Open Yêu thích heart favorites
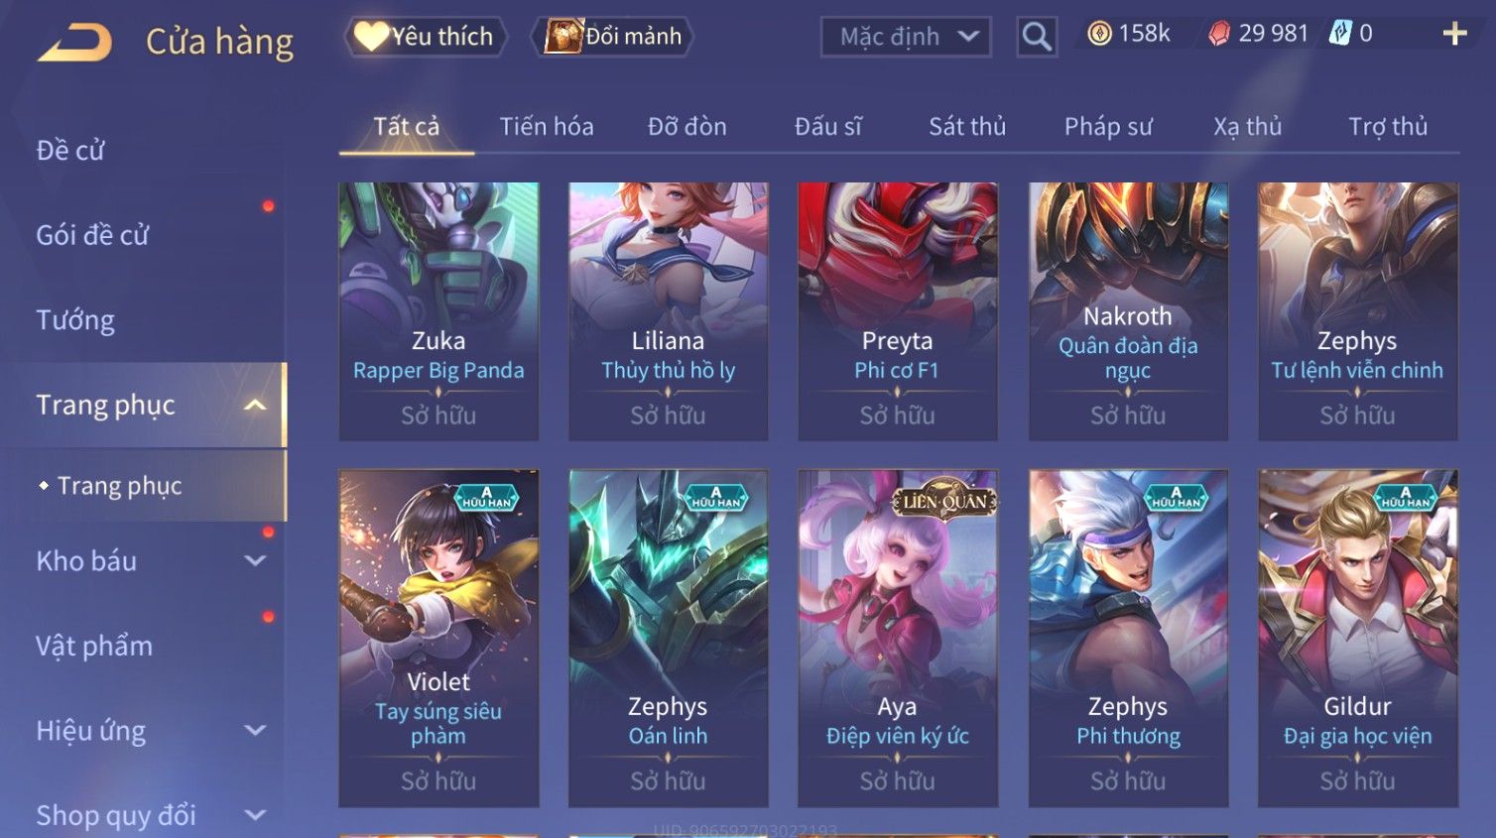The width and height of the screenshot is (1496, 838). 427,37
